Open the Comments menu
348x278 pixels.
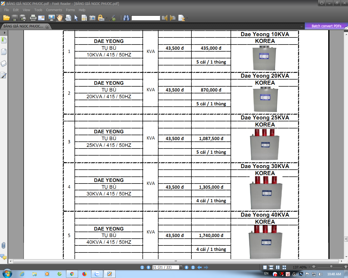click(x=54, y=10)
